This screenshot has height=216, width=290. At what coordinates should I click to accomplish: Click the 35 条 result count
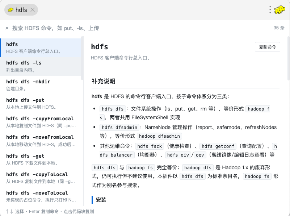pyautogui.click(x=279, y=28)
